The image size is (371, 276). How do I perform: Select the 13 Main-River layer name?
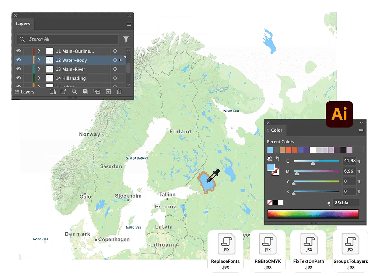pyautogui.click(x=70, y=69)
